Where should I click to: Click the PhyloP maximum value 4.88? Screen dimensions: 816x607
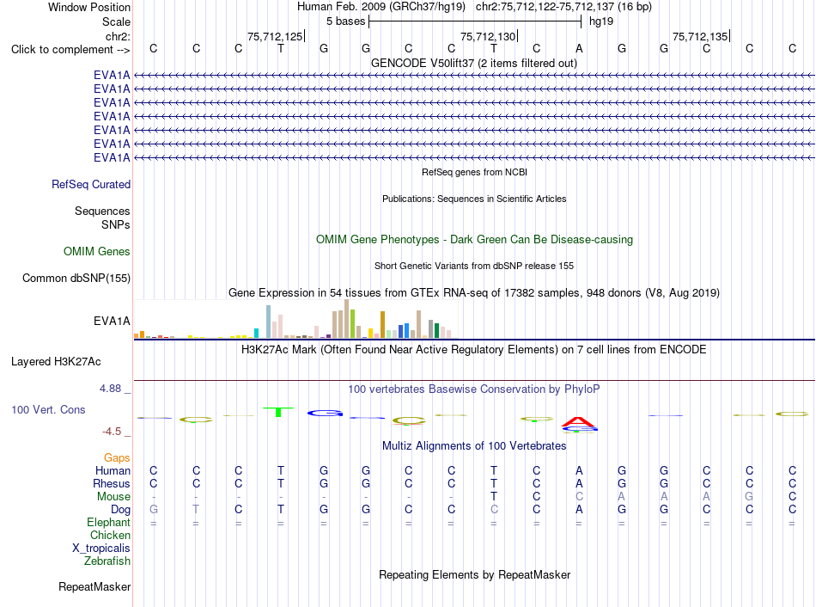(110, 389)
